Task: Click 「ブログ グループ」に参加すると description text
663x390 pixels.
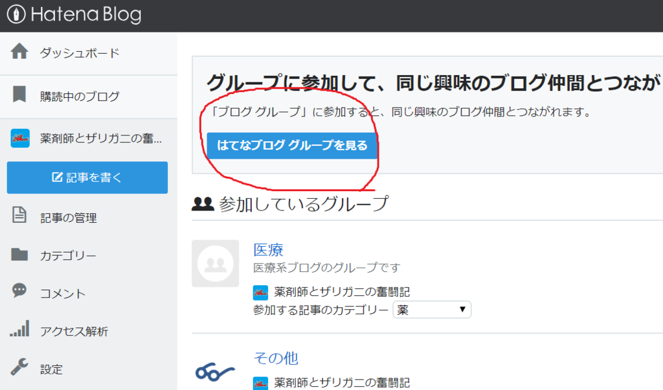Action: (400, 111)
